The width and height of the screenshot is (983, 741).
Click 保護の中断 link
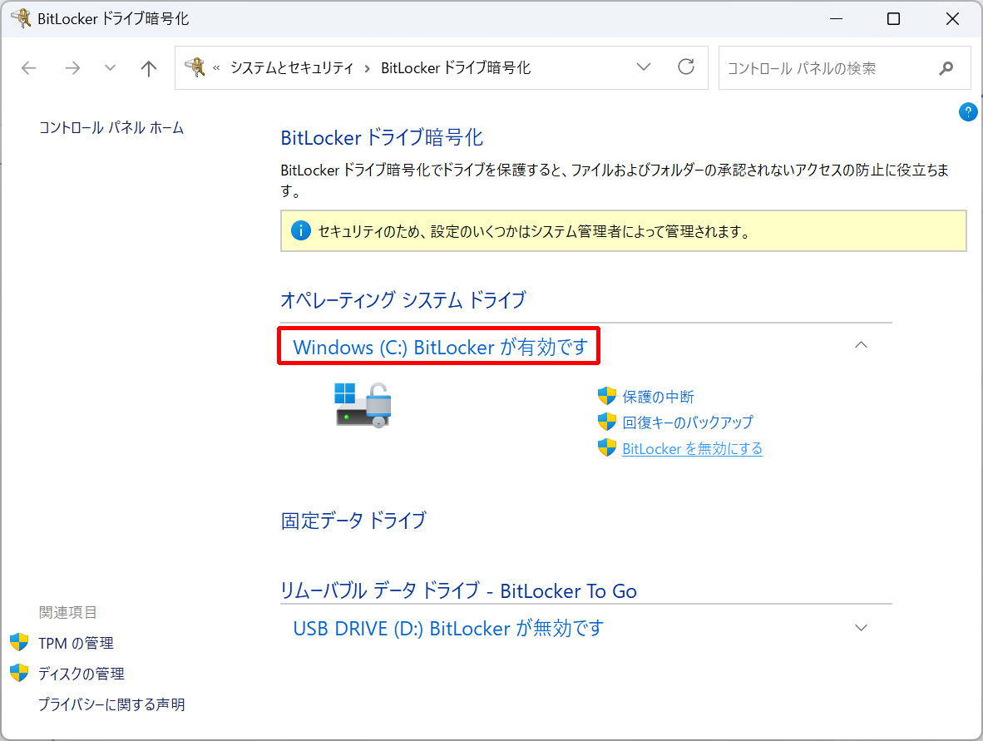point(659,397)
